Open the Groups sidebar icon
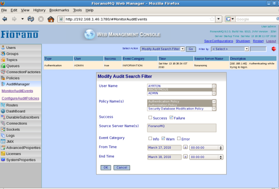Viewport: 279px width, 189px height. point(3,53)
